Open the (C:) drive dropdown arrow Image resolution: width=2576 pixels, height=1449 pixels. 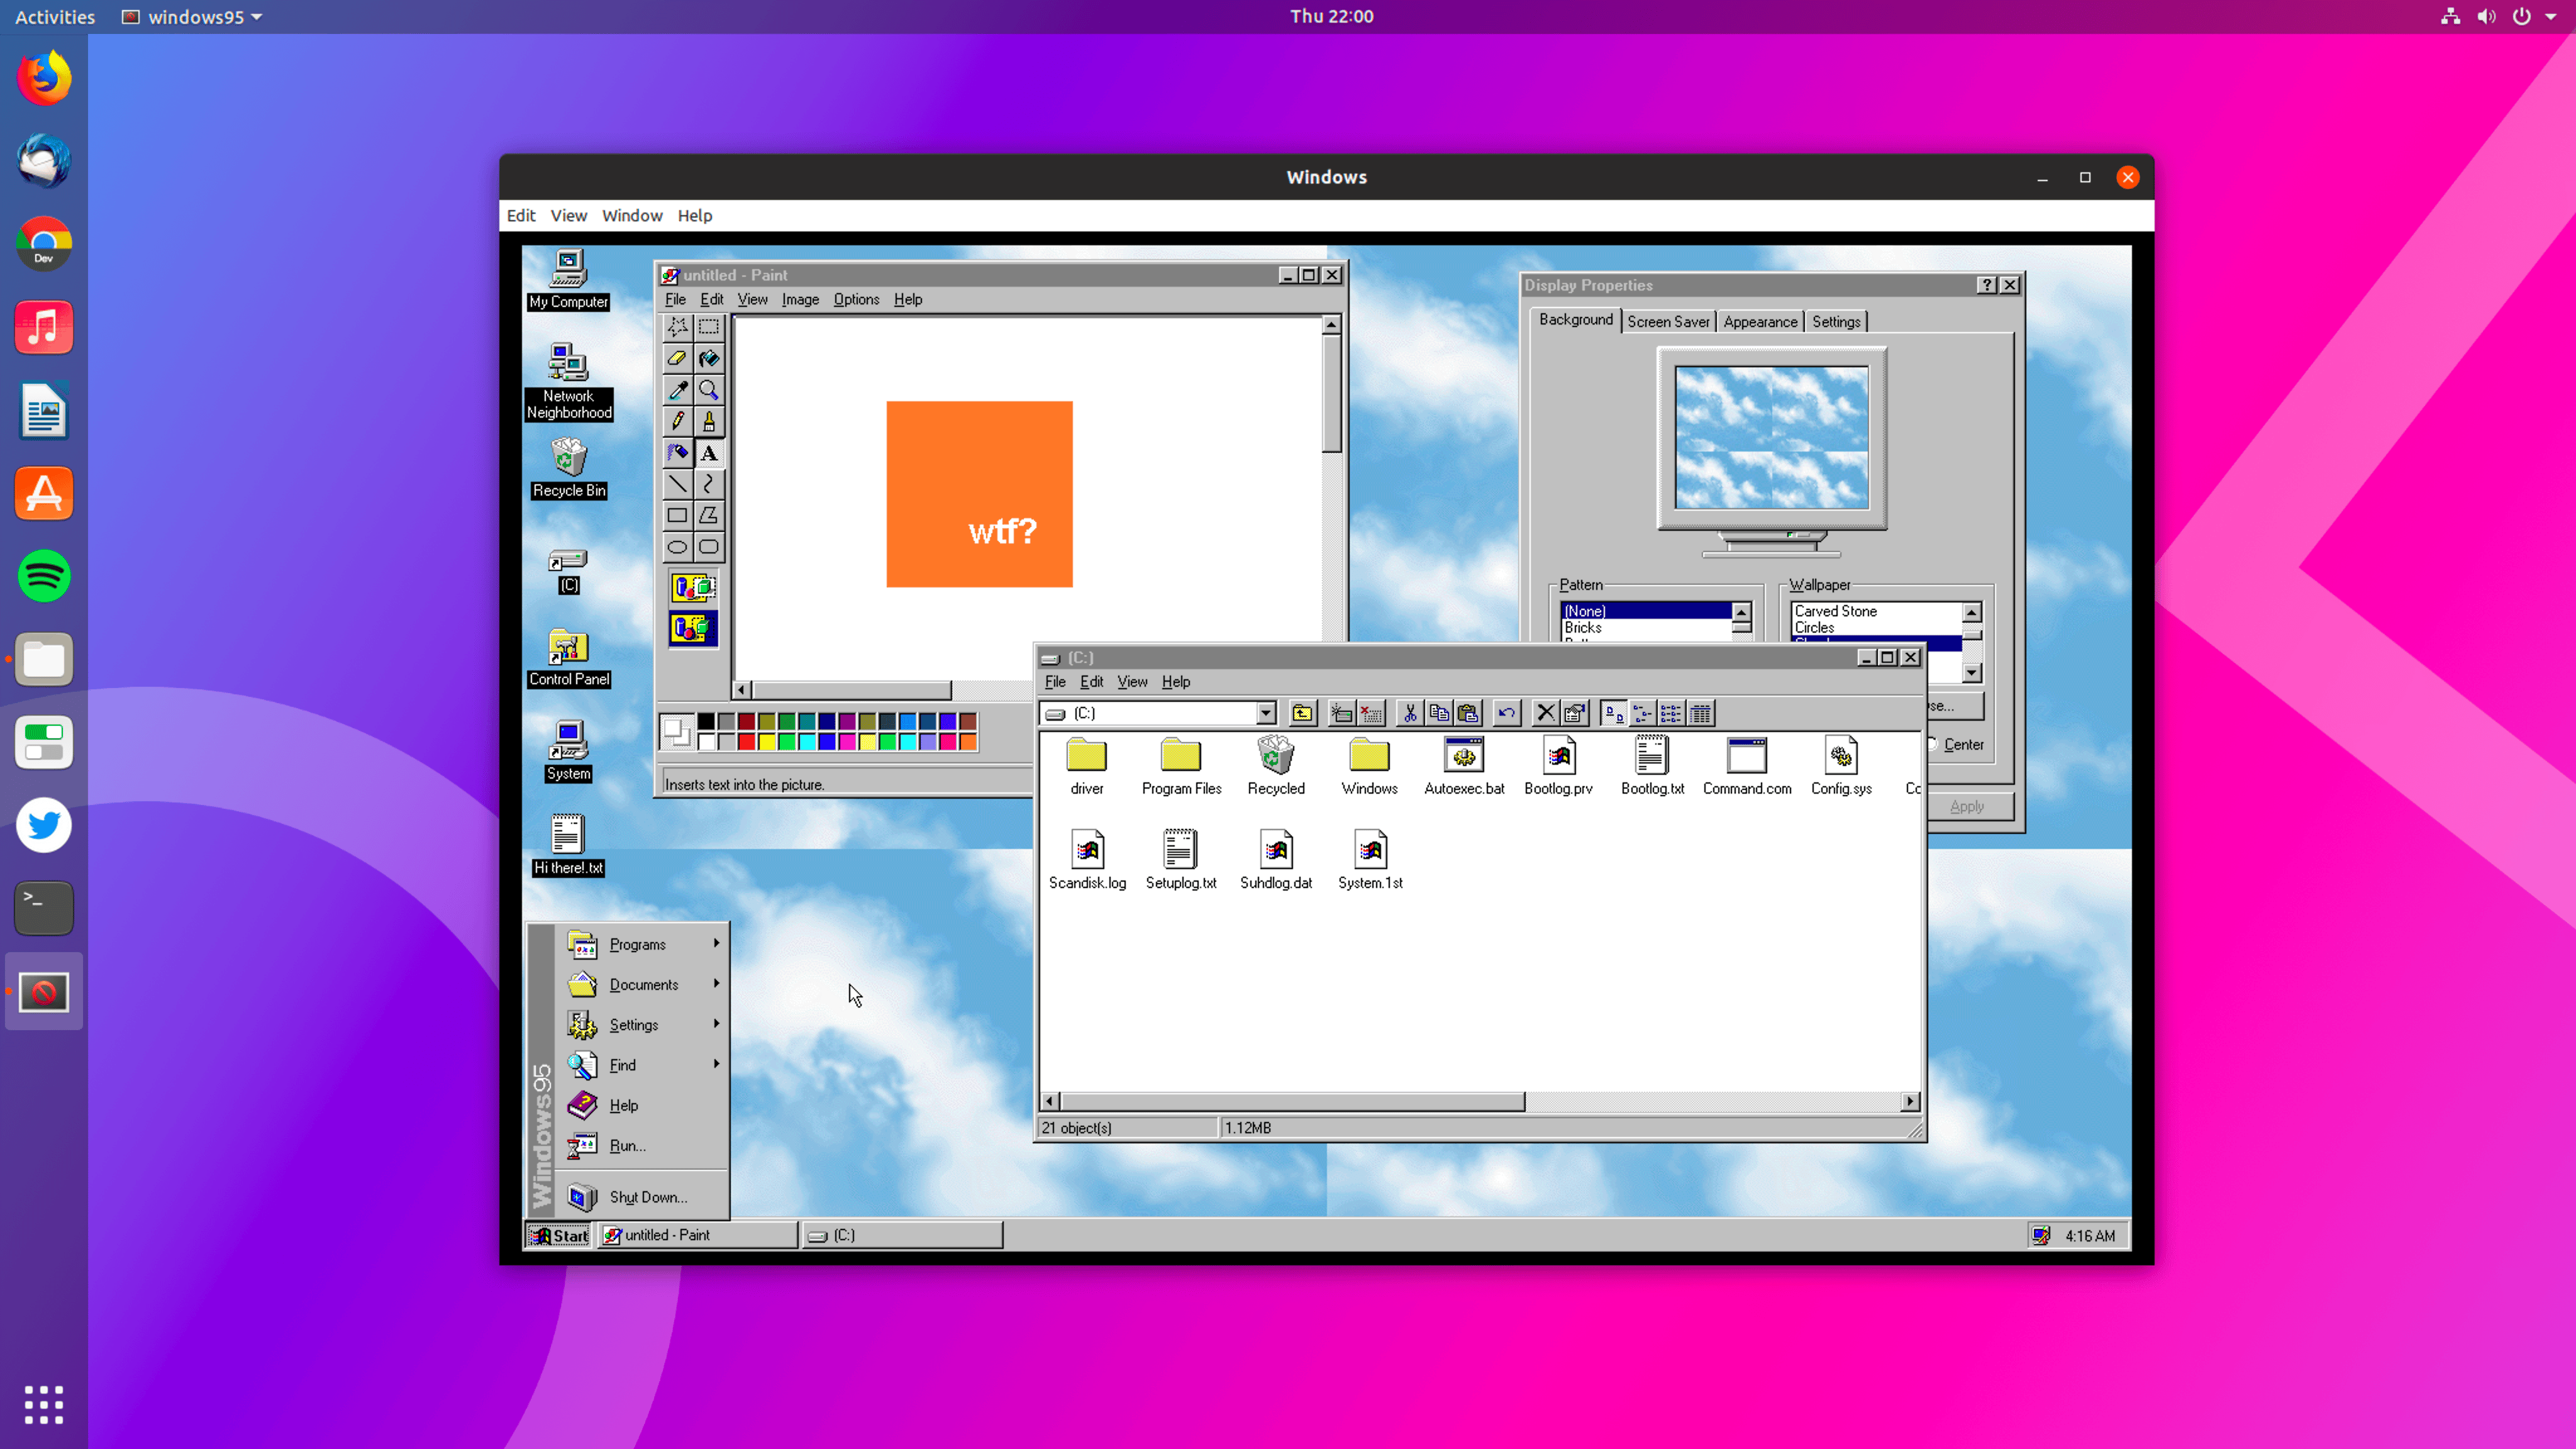1266,713
